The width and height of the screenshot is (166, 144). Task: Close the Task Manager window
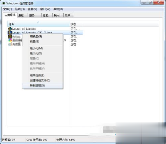click(159, 2)
